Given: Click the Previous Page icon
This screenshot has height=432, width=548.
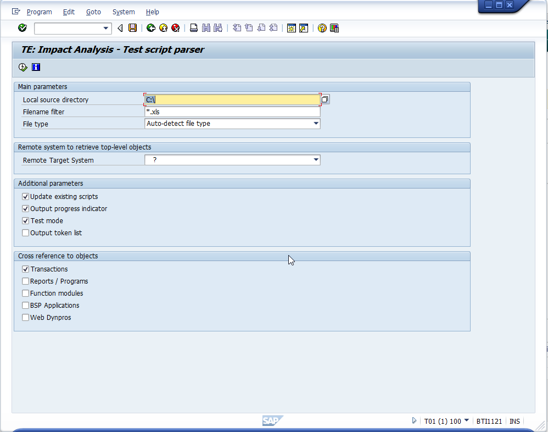Looking at the screenshot, I should tap(249, 28).
